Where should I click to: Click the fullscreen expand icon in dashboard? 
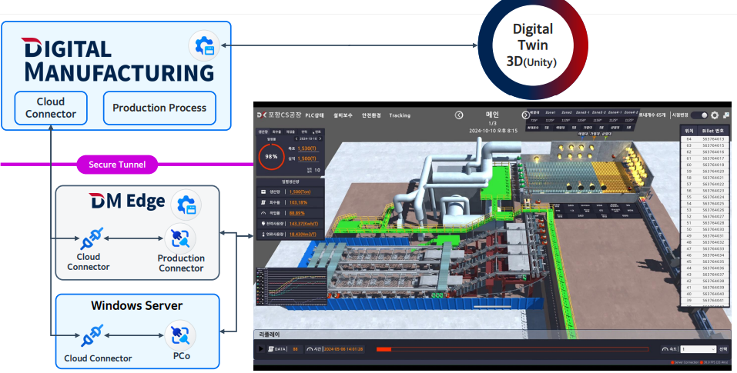click(726, 115)
